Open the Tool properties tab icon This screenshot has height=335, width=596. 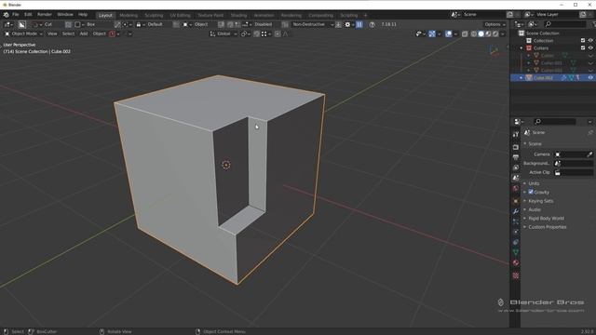point(516,134)
